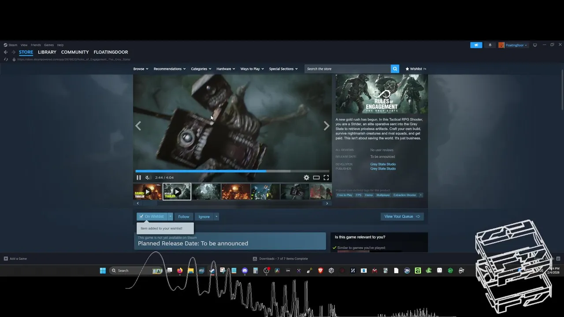Open the Ignore options dropdown arrow

tap(216, 217)
